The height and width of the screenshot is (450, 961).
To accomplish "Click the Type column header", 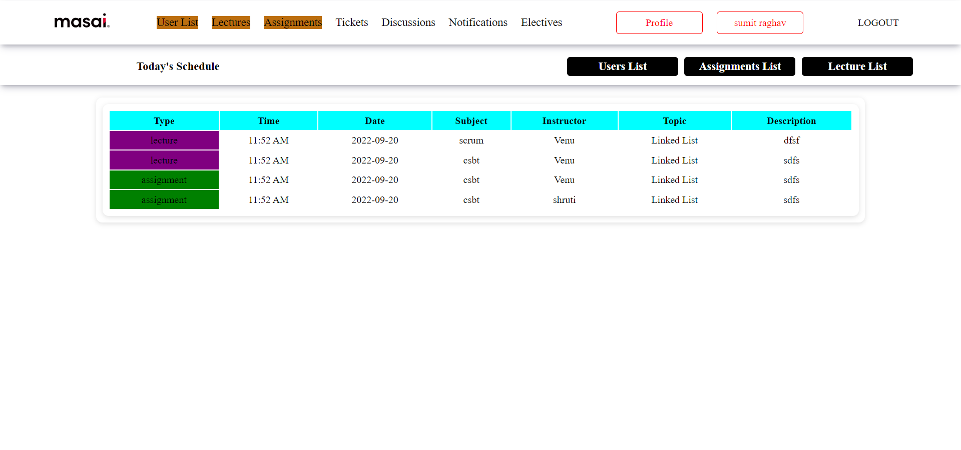I will click(164, 120).
